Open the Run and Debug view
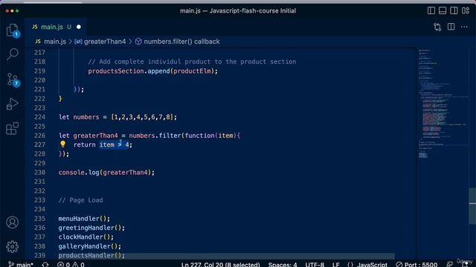The height and width of the screenshot is (267, 476). 13,104
